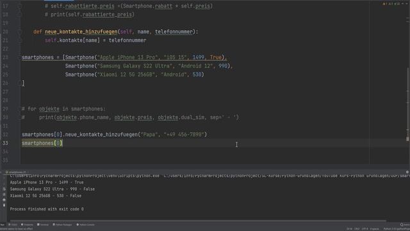Click 'Process finished with exit code 0' text
The height and width of the screenshot is (231, 410).
point(47,209)
